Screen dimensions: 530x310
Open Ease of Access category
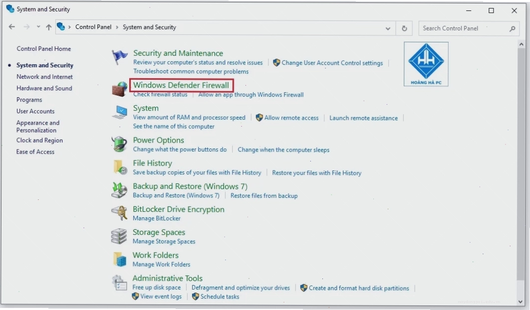(x=35, y=152)
